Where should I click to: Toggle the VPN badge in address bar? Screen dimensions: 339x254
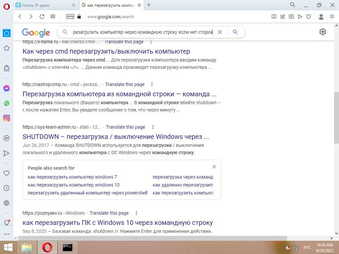(70, 17)
